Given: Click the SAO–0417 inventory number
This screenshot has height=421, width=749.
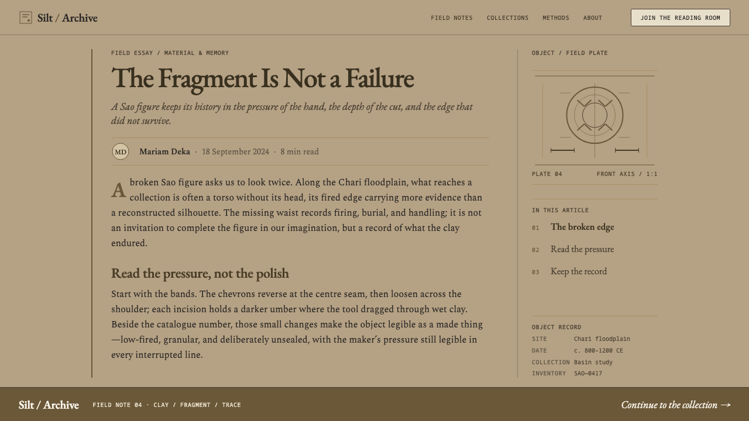Looking at the screenshot, I should point(588,373).
